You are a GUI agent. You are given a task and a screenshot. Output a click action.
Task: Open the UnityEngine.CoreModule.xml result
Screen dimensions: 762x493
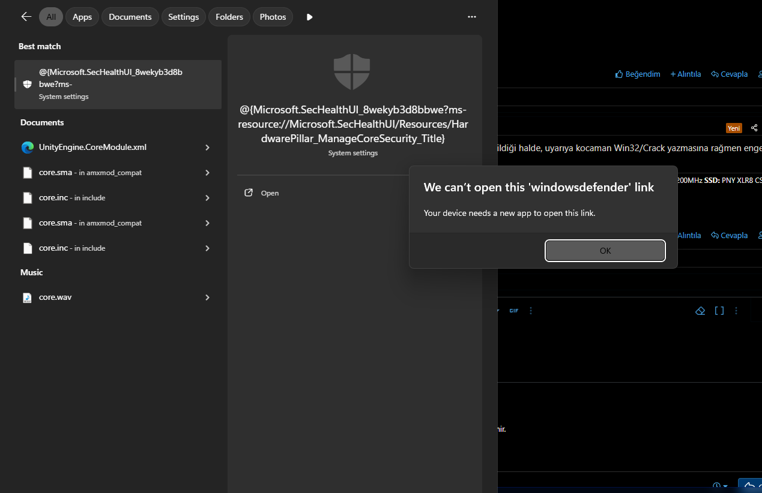pos(118,147)
